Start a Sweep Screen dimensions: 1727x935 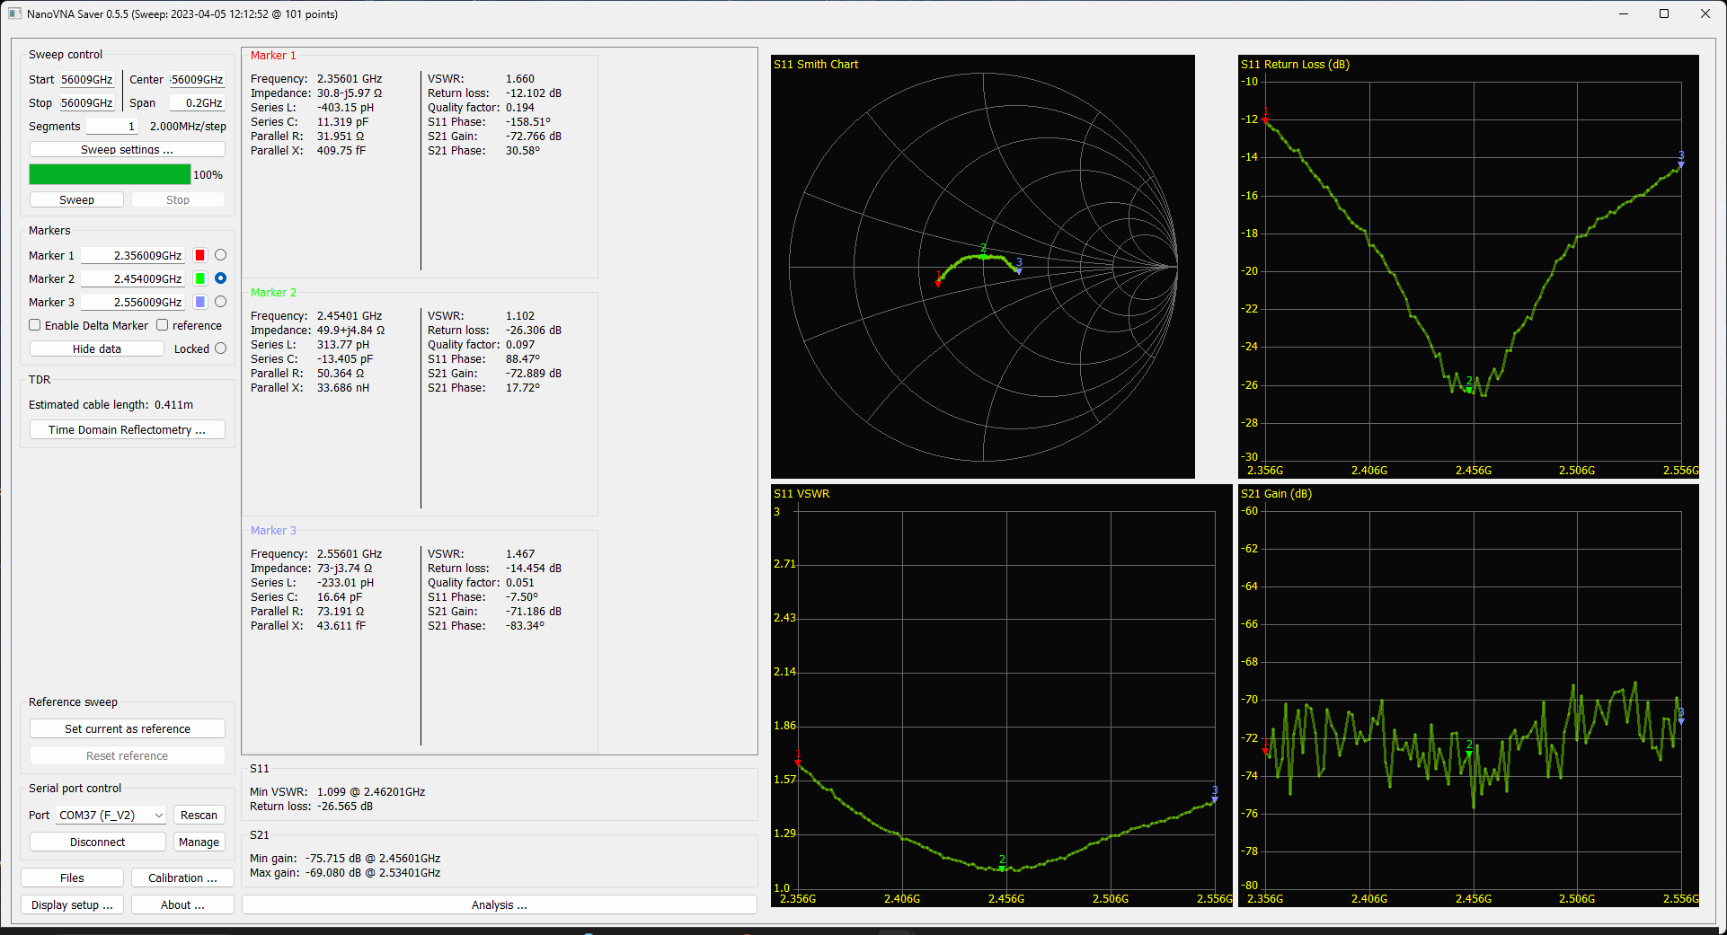click(x=76, y=199)
